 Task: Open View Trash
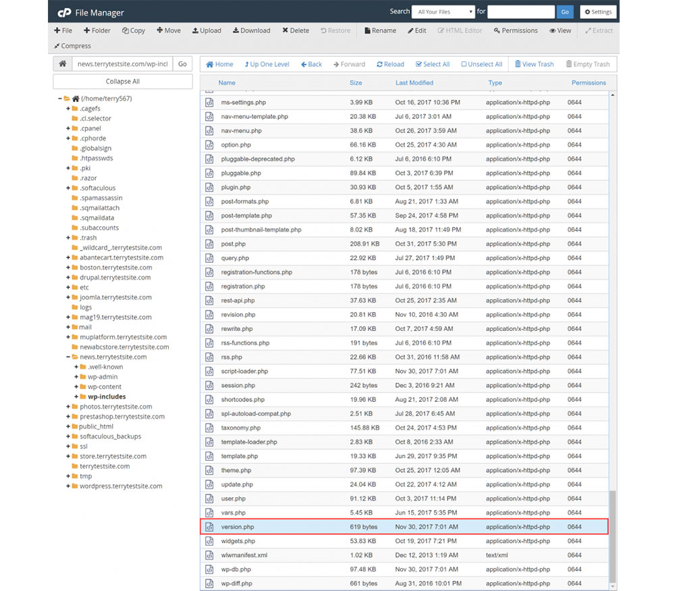pyautogui.click(x=534, y=64)
